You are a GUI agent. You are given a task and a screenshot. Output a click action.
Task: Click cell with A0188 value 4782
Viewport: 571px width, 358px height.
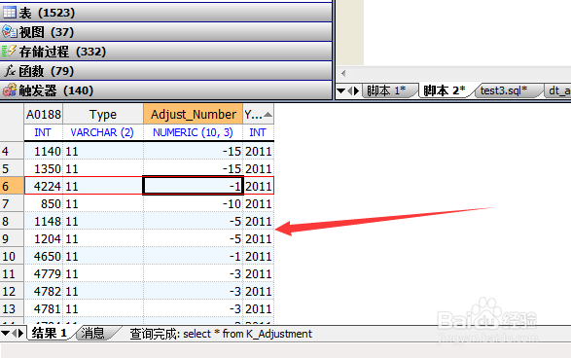coord(44,291)
